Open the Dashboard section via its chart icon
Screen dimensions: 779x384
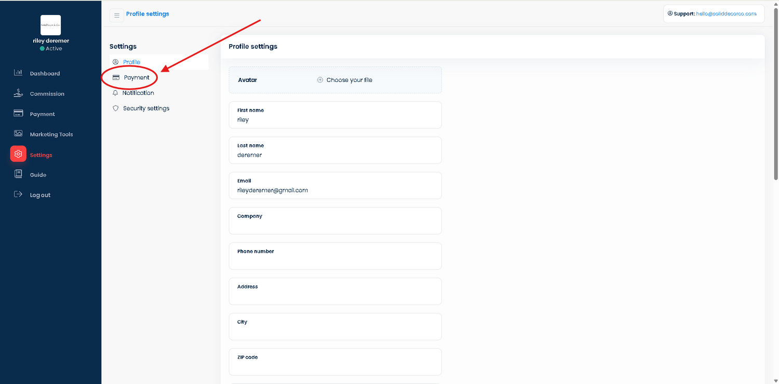18,73
